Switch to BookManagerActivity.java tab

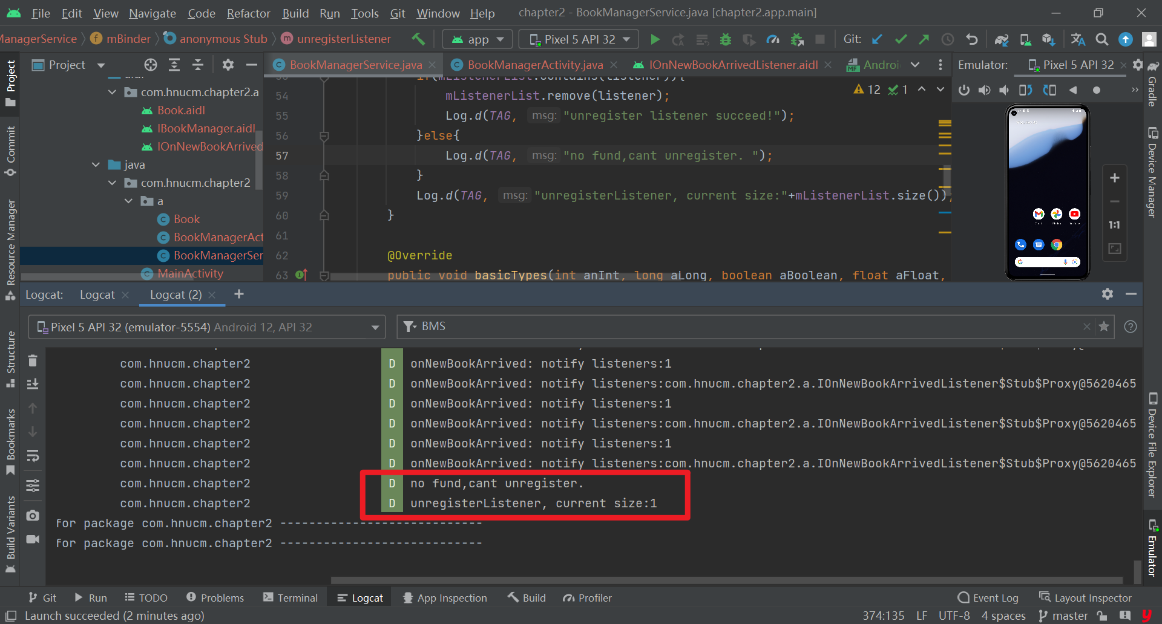pos(535,65)
